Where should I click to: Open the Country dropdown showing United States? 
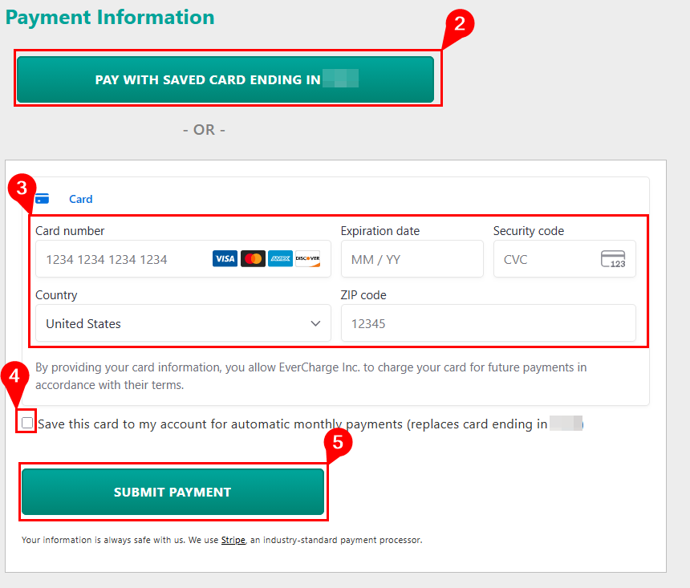(x=183, y=323)
